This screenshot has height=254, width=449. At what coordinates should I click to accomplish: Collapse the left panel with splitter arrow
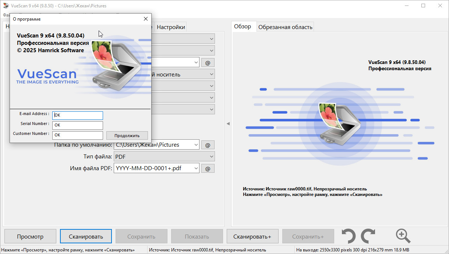click(x=228, y=124)
